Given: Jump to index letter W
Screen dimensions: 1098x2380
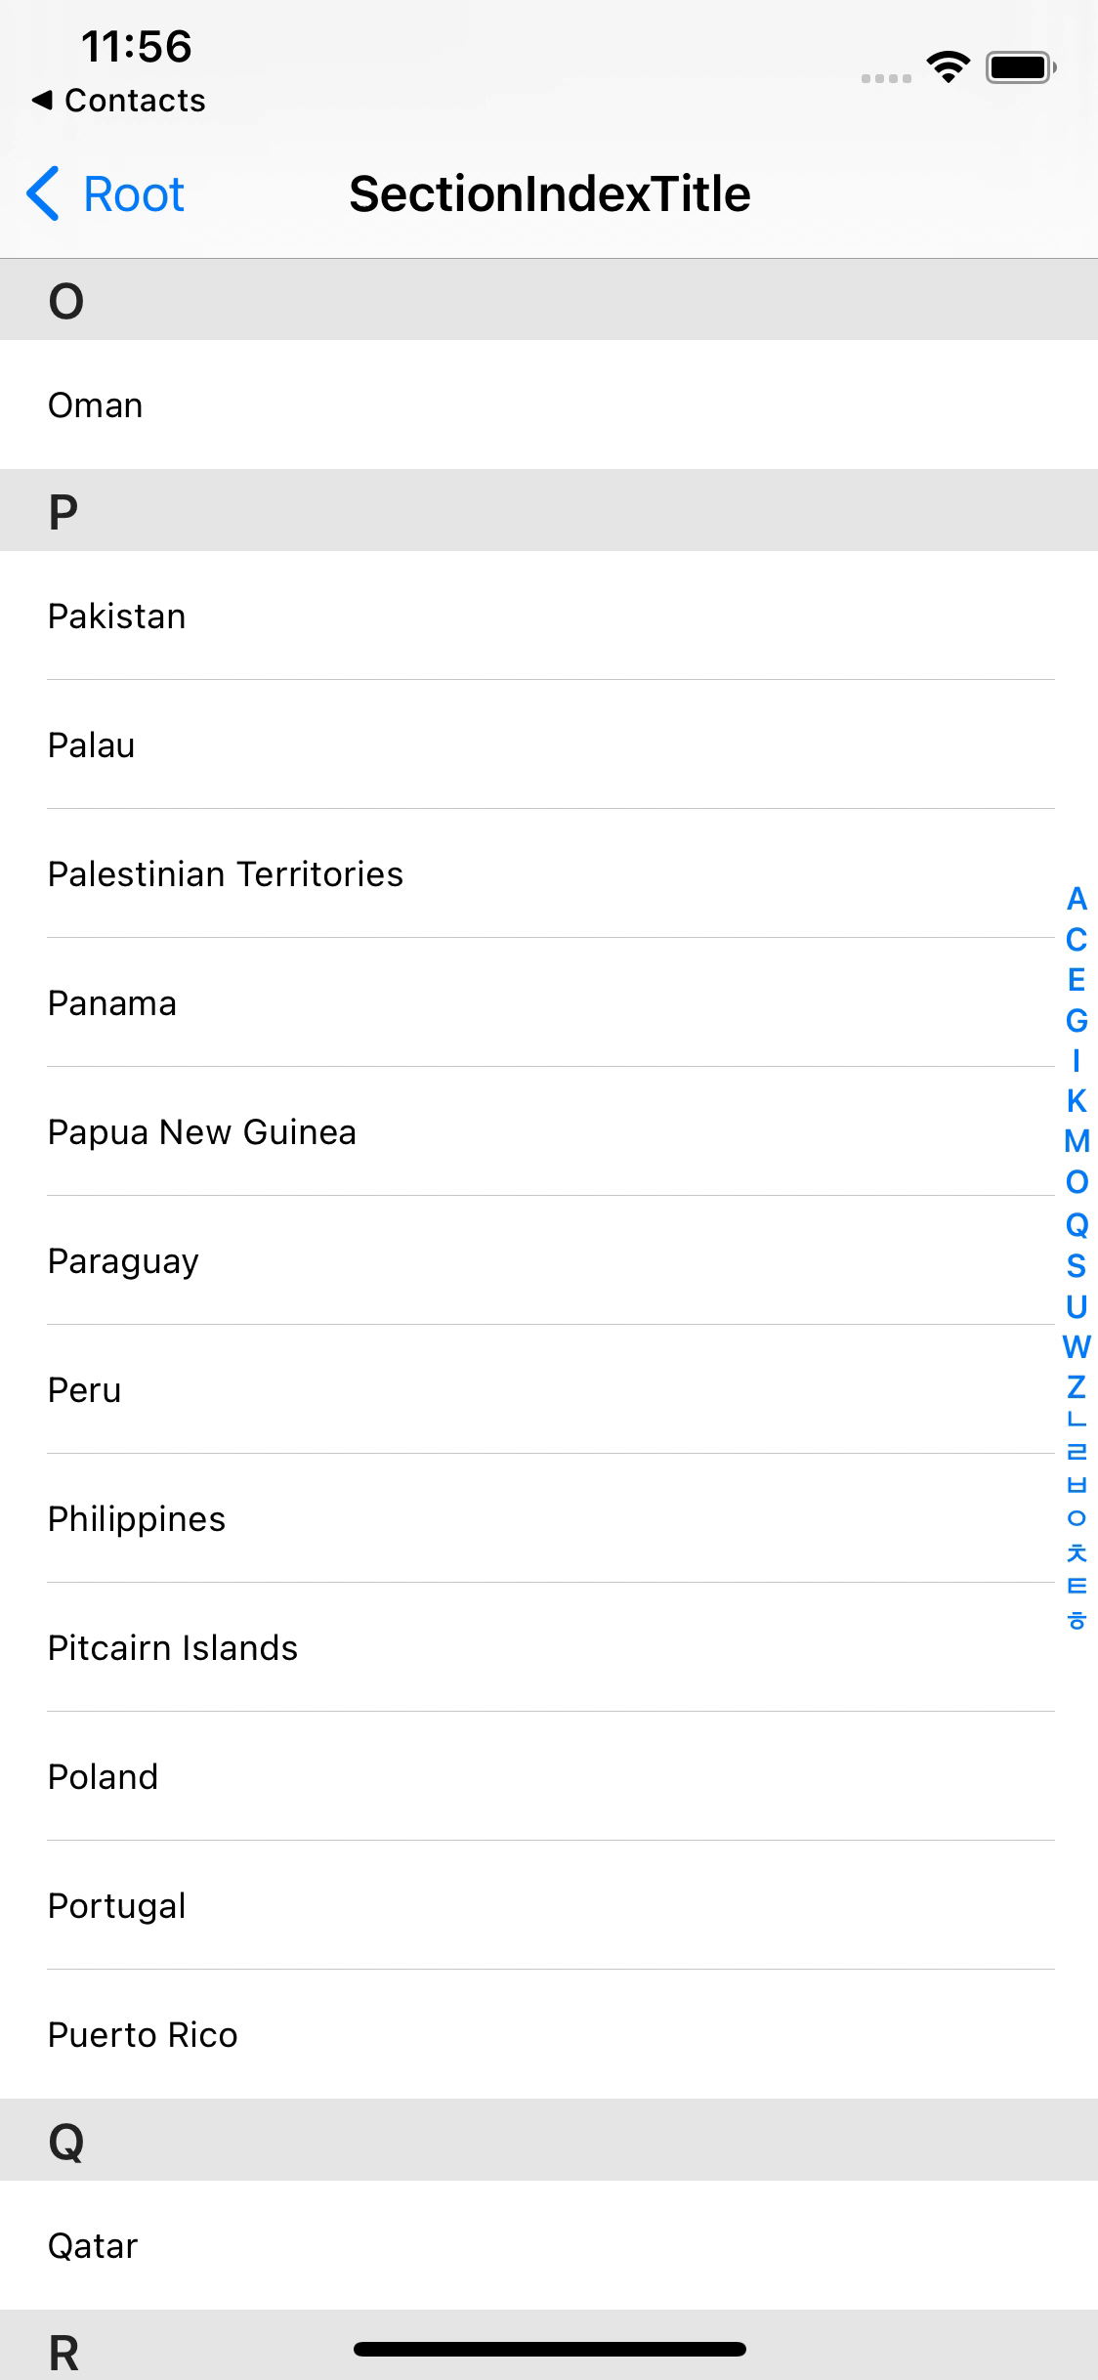Looking at the screenshot, I should tap(1077, 1346).
